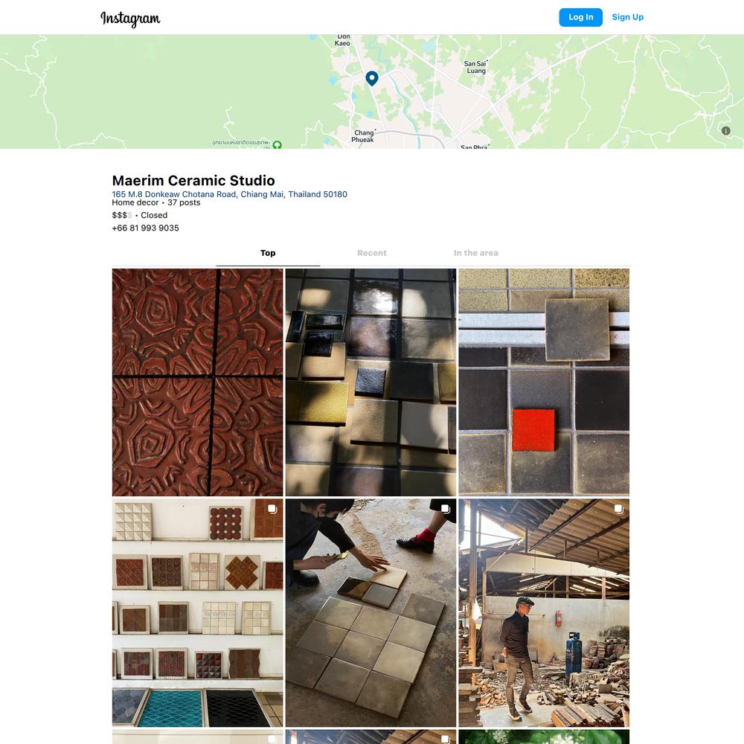The width and height of the screenshot is (744, 744).
Task: Open the studio address link
Action: click(x=230, y=194)
